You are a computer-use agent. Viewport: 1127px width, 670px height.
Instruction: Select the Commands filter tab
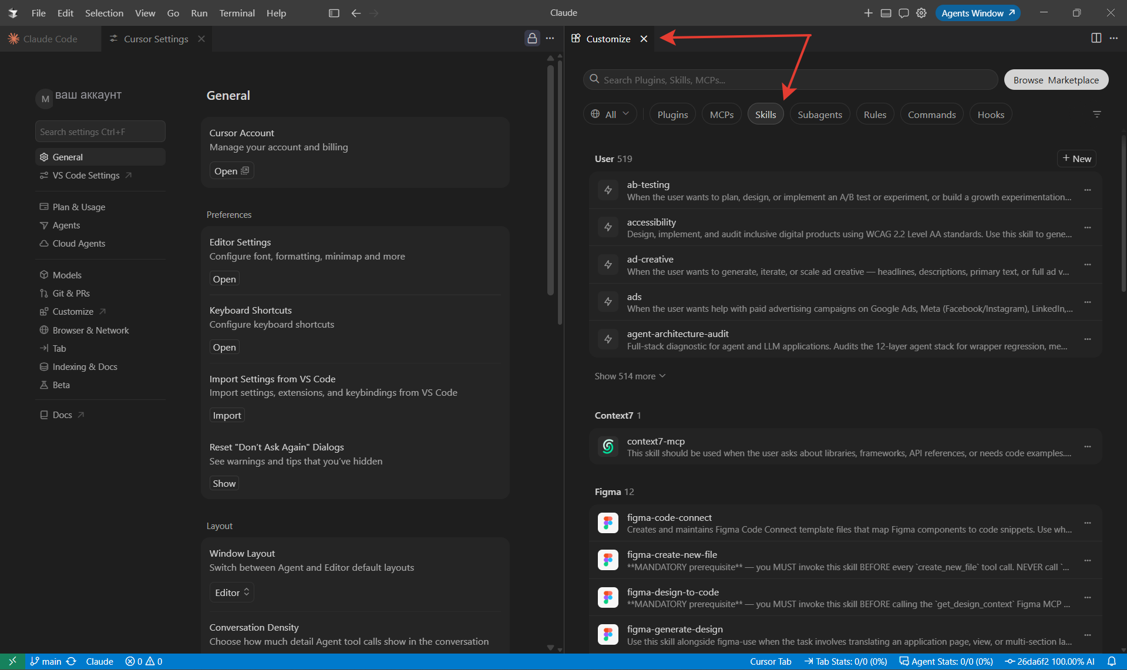pos(931,115)
